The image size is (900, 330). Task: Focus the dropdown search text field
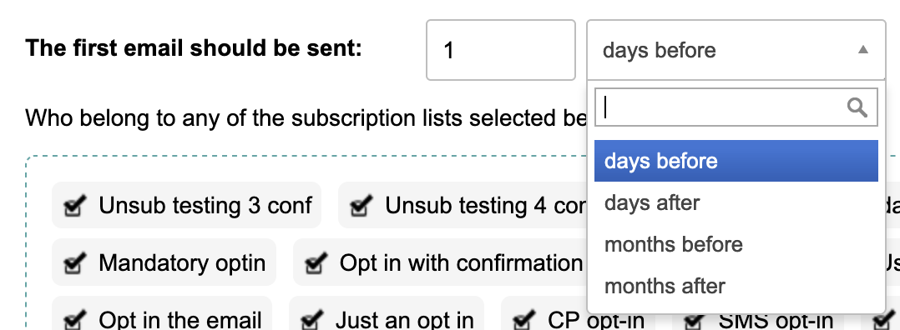pyautogui.click(x=736, y=107)
